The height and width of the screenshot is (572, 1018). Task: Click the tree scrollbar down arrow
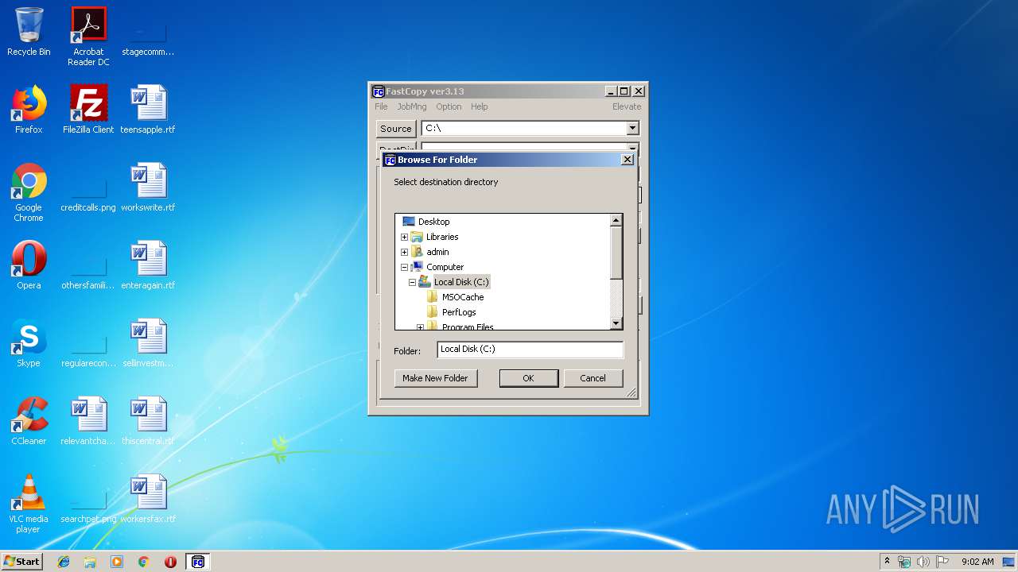616,323
